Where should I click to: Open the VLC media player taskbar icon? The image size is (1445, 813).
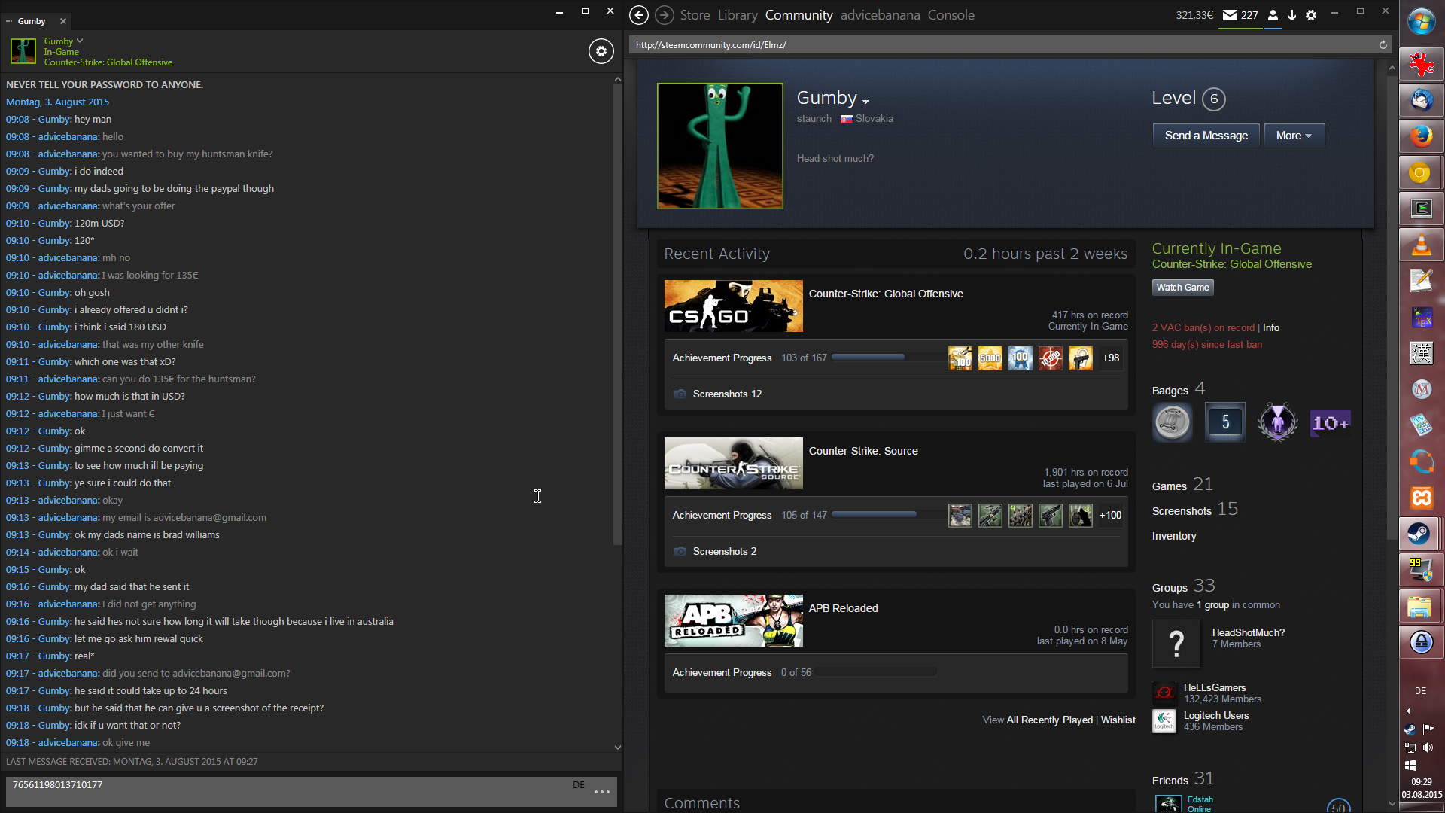click(x=1421, y=245)
